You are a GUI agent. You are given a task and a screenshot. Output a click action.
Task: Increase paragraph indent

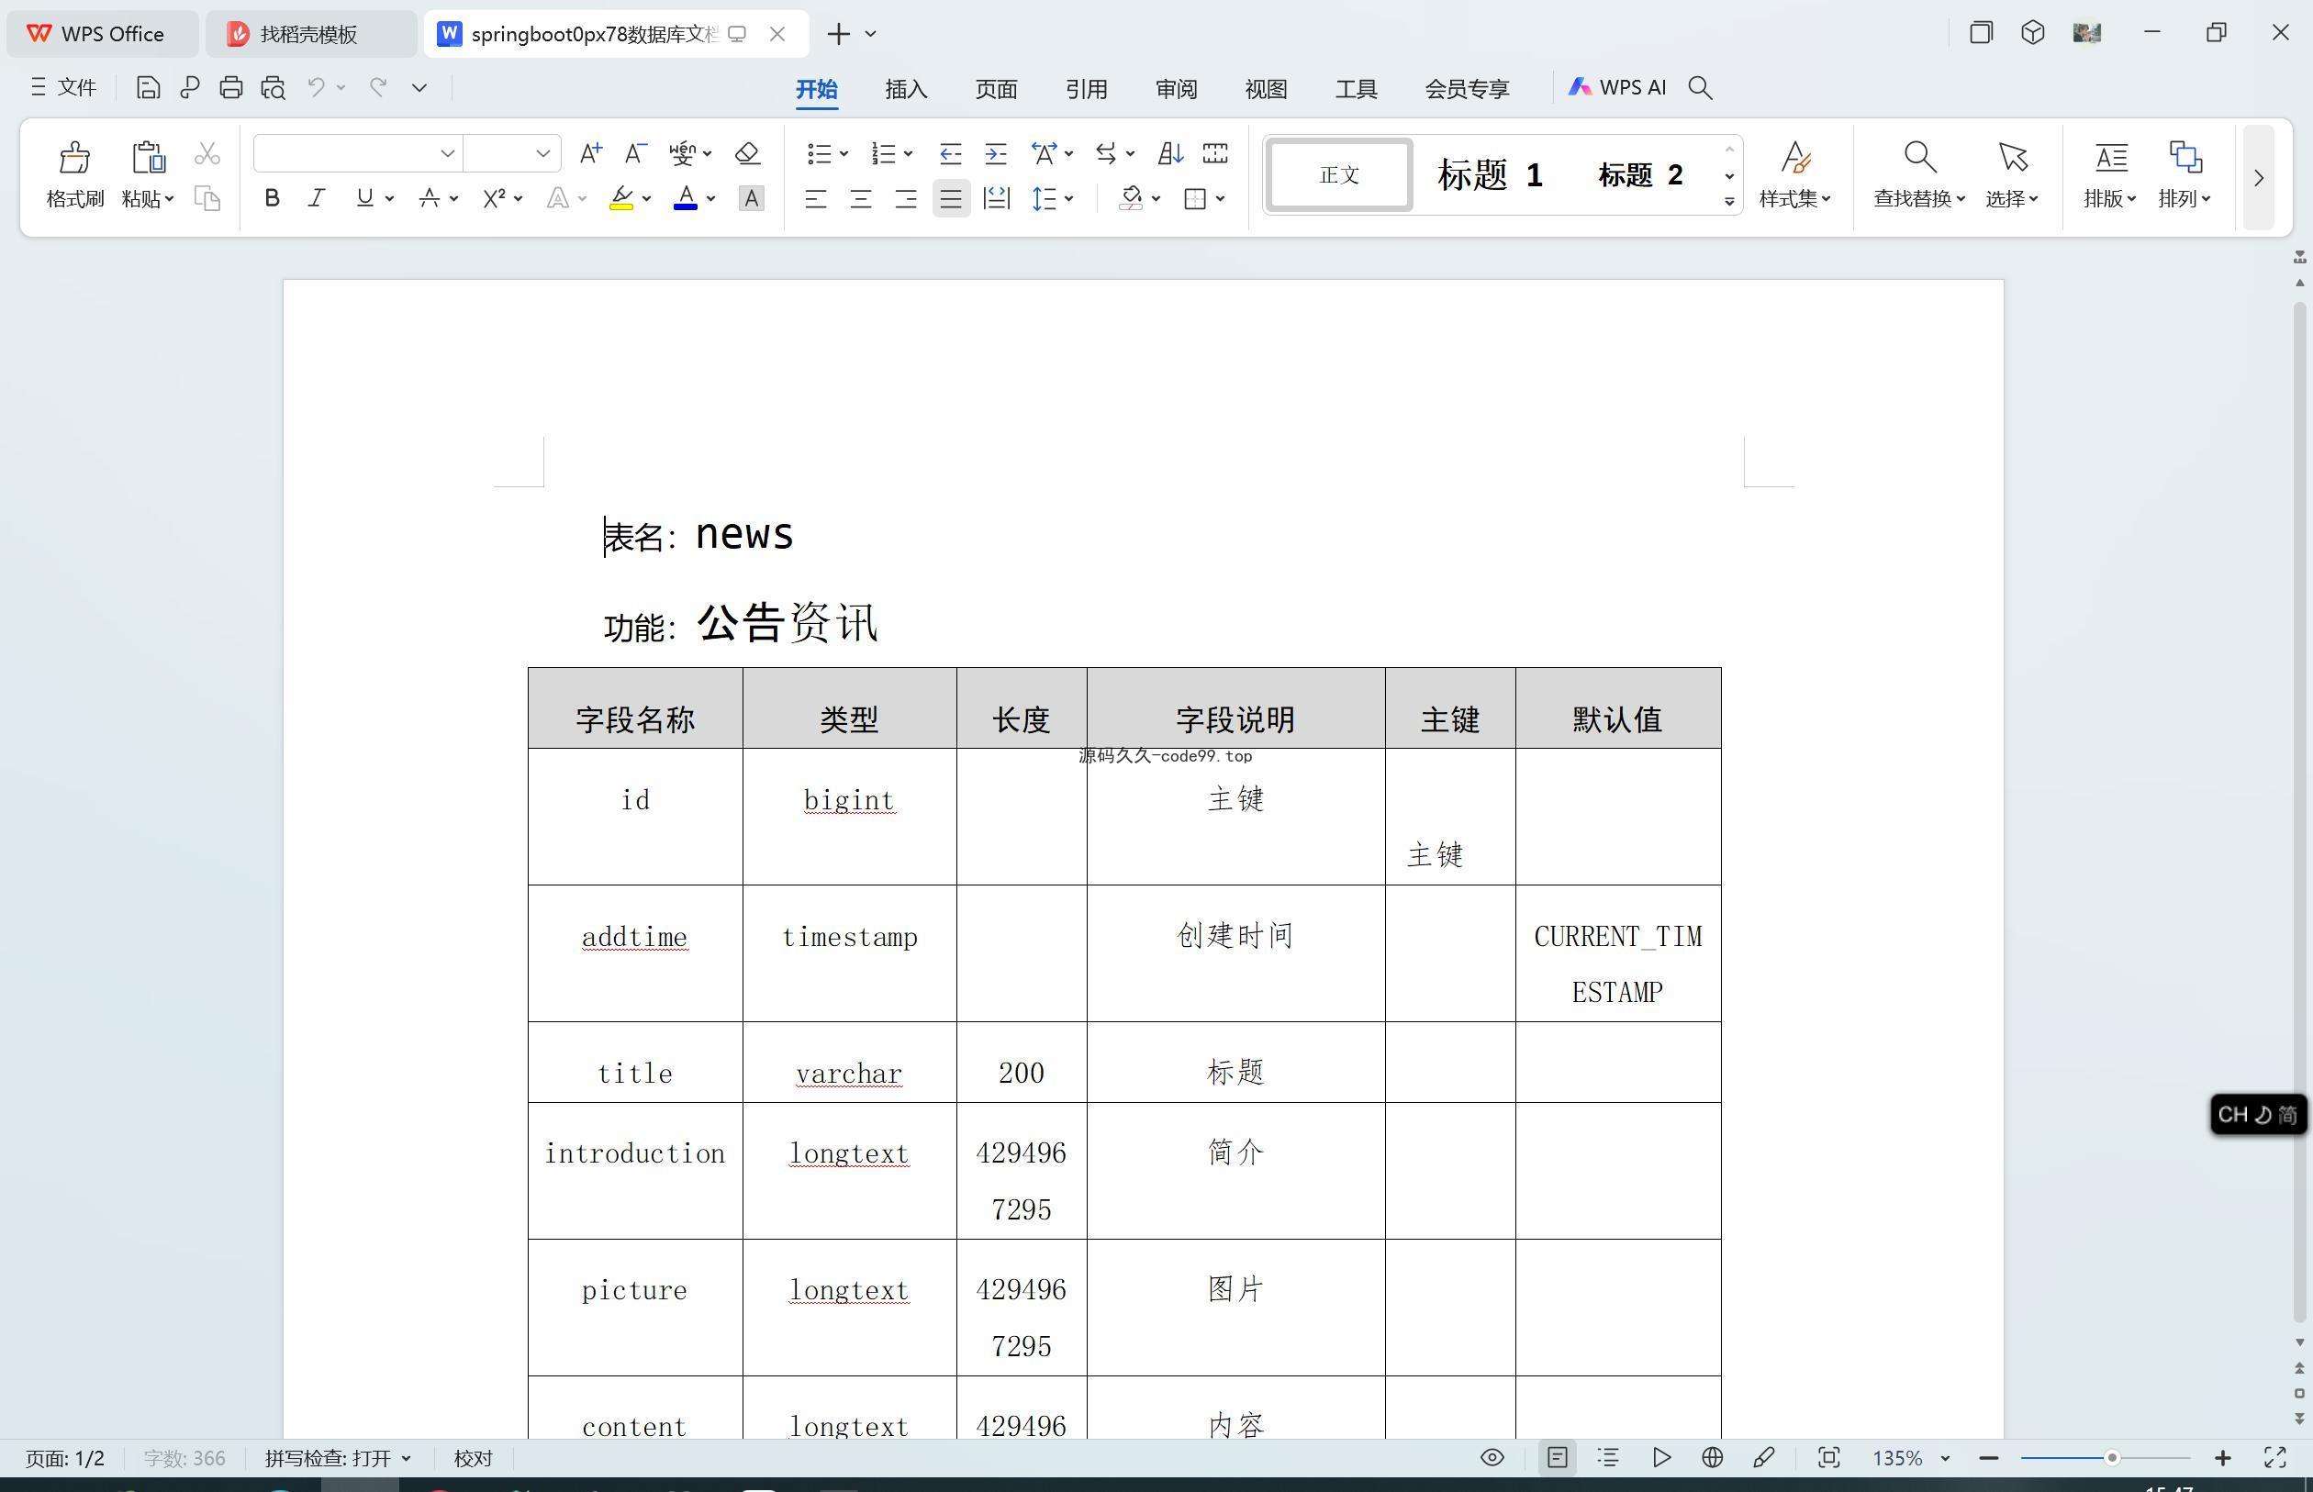coord(995,153)
